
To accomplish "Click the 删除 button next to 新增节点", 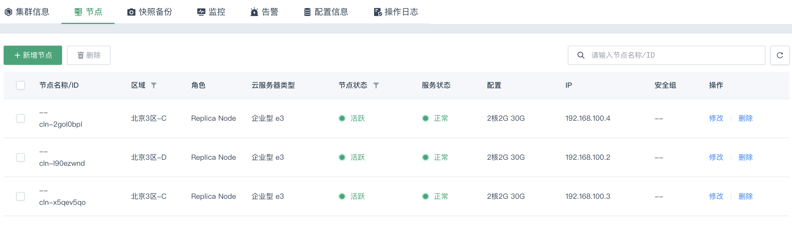I will [x=89, y=55].
